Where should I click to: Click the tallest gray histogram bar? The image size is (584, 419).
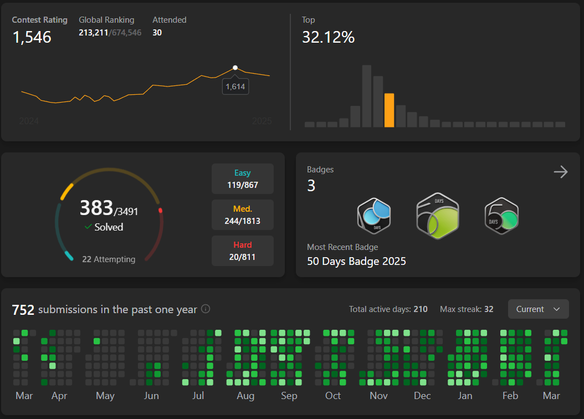tap(366, 96)
